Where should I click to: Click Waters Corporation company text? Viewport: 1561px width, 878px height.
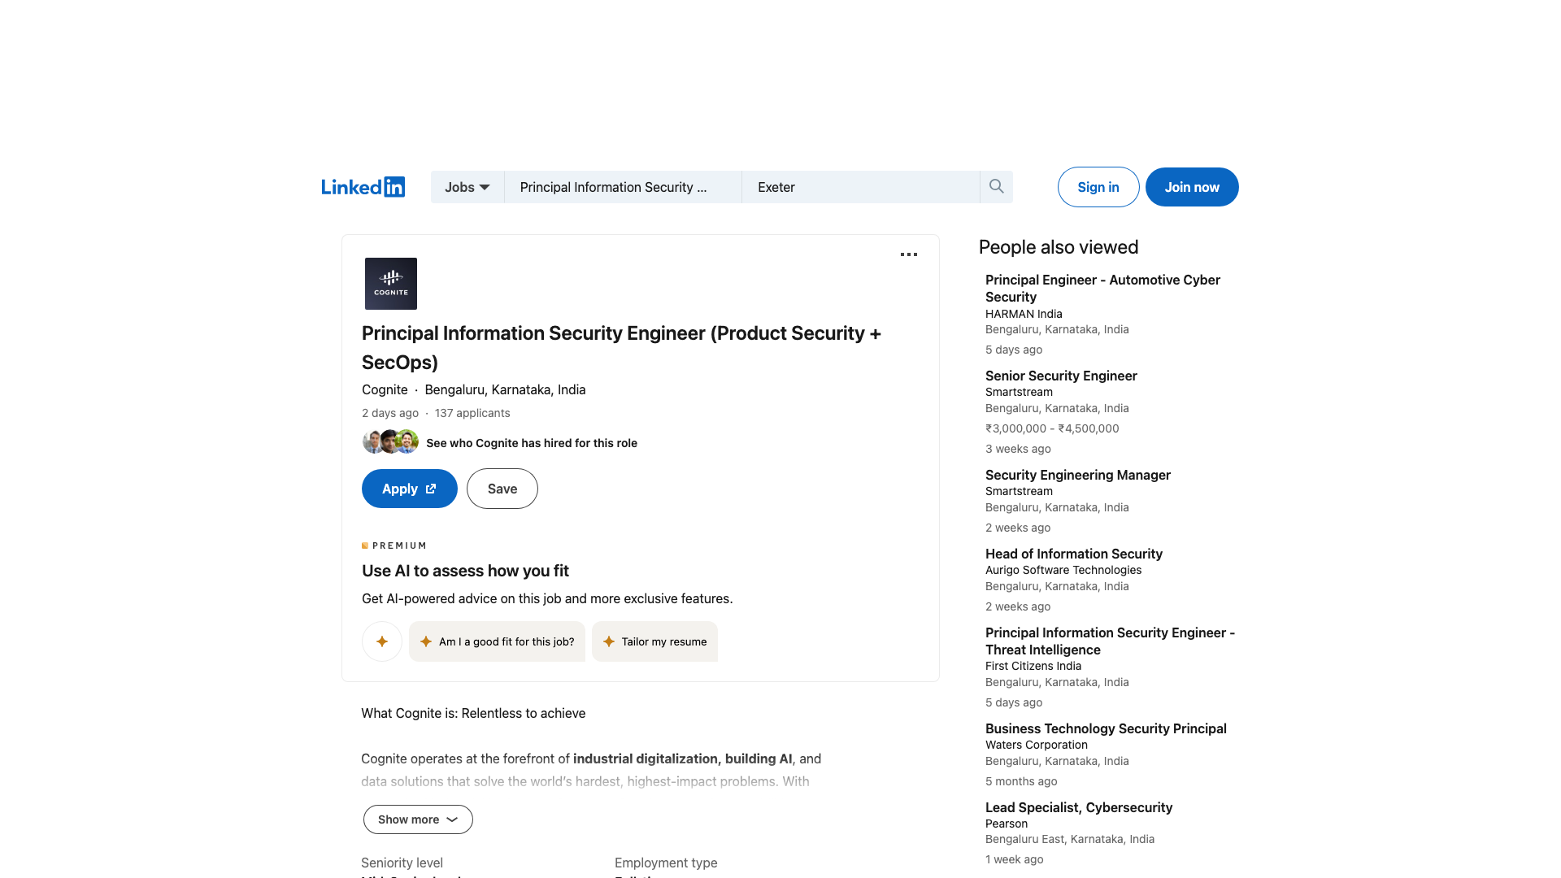tap(1037, 745)
